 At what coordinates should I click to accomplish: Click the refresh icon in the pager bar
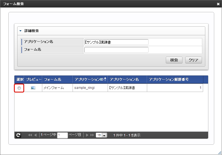tap(18, 135)
